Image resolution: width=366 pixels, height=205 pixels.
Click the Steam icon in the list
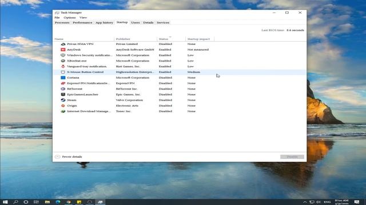[x=63, y=100]
